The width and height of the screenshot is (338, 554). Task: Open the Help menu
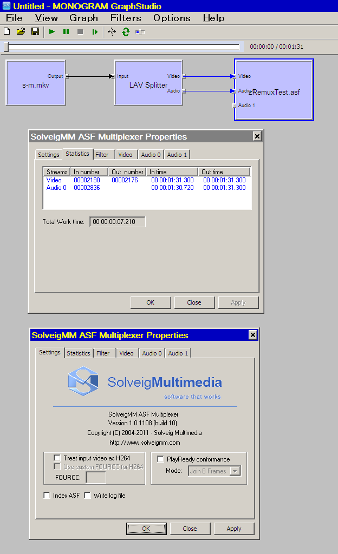213,18
